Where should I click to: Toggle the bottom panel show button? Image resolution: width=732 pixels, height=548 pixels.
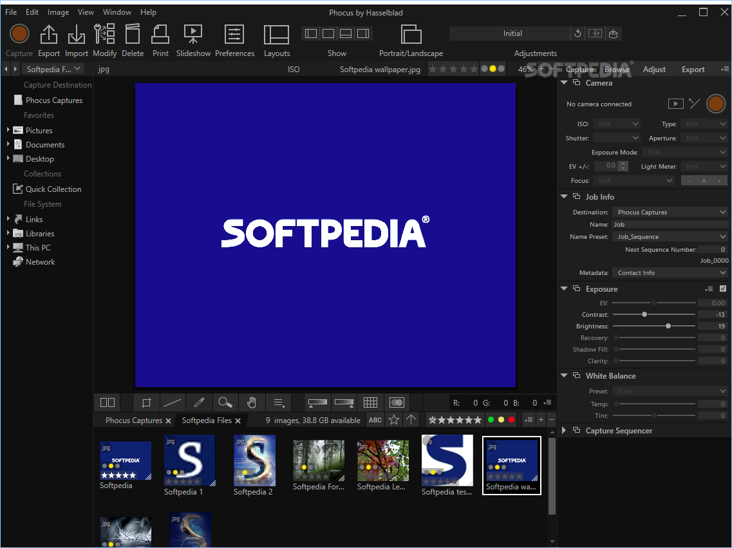[346, 33]
